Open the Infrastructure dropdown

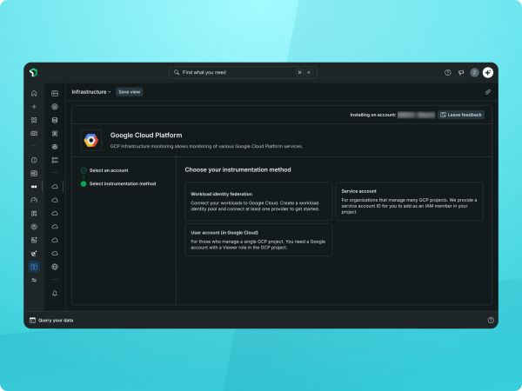tap(91, 92)
